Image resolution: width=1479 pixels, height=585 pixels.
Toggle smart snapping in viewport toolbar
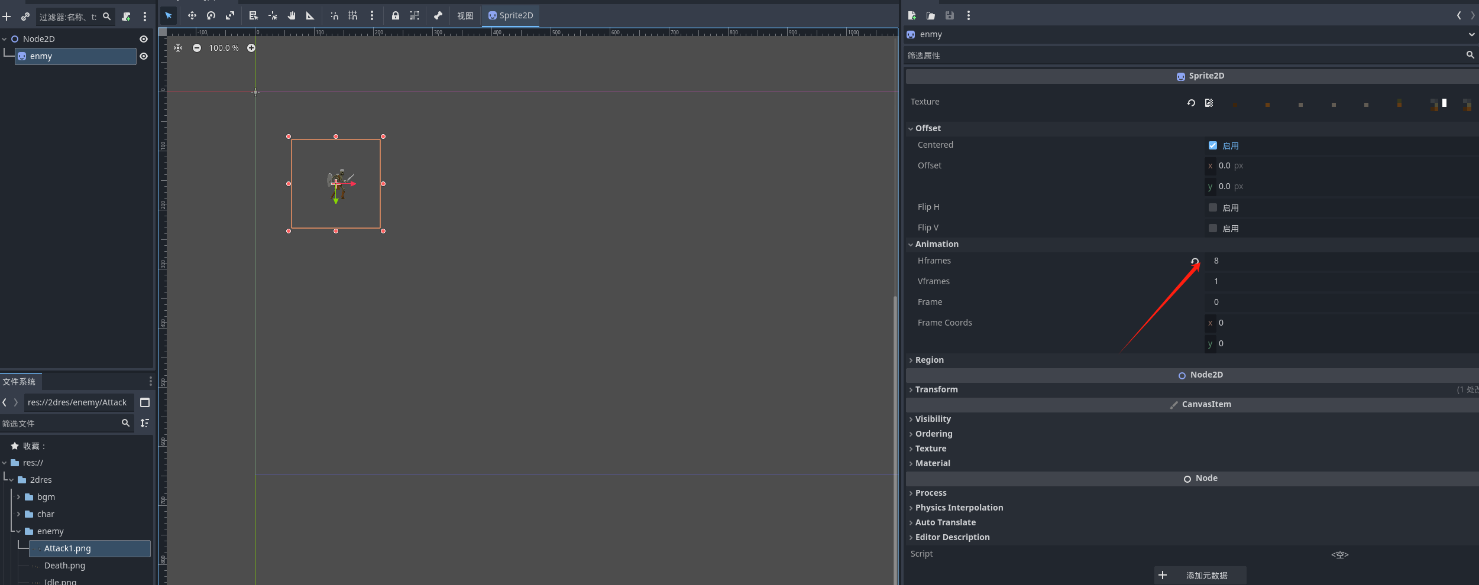[334, 15]
